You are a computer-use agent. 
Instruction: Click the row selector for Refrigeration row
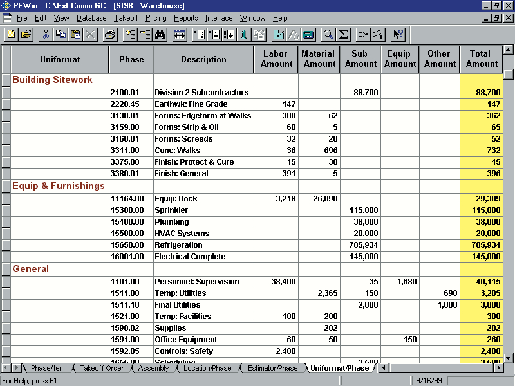(x=6, y=245)
